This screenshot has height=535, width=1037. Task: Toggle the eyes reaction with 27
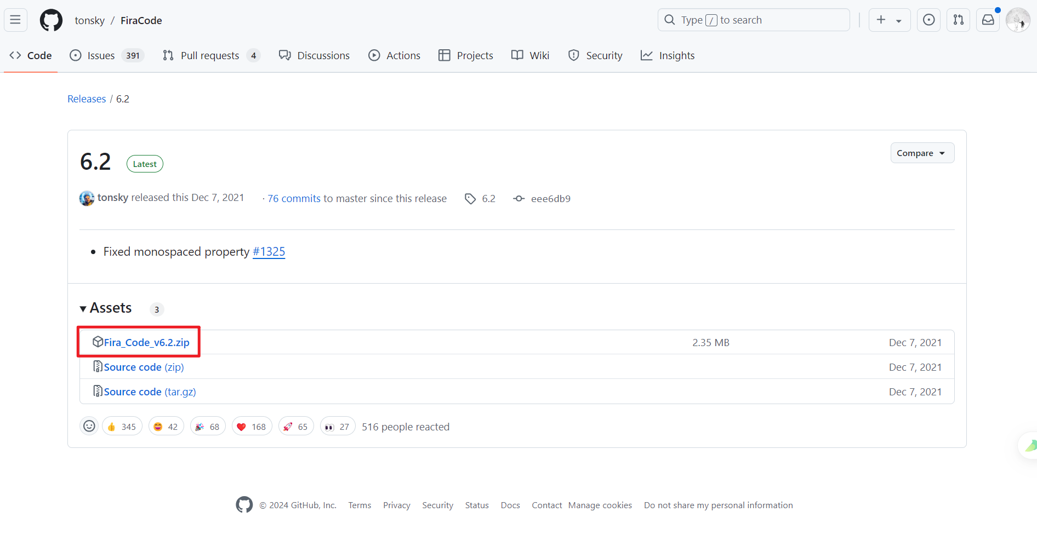coord(338,426)
